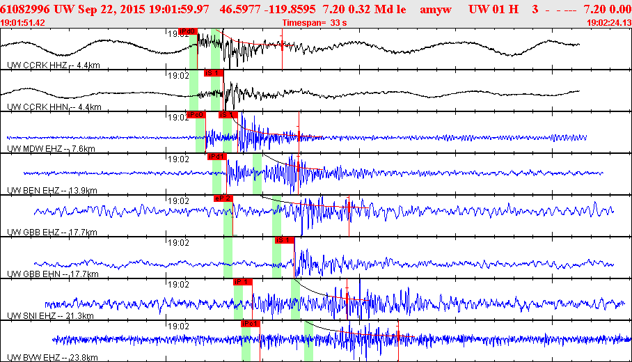Click the coordinates 46.5977 -119.8595

[268, 9]
